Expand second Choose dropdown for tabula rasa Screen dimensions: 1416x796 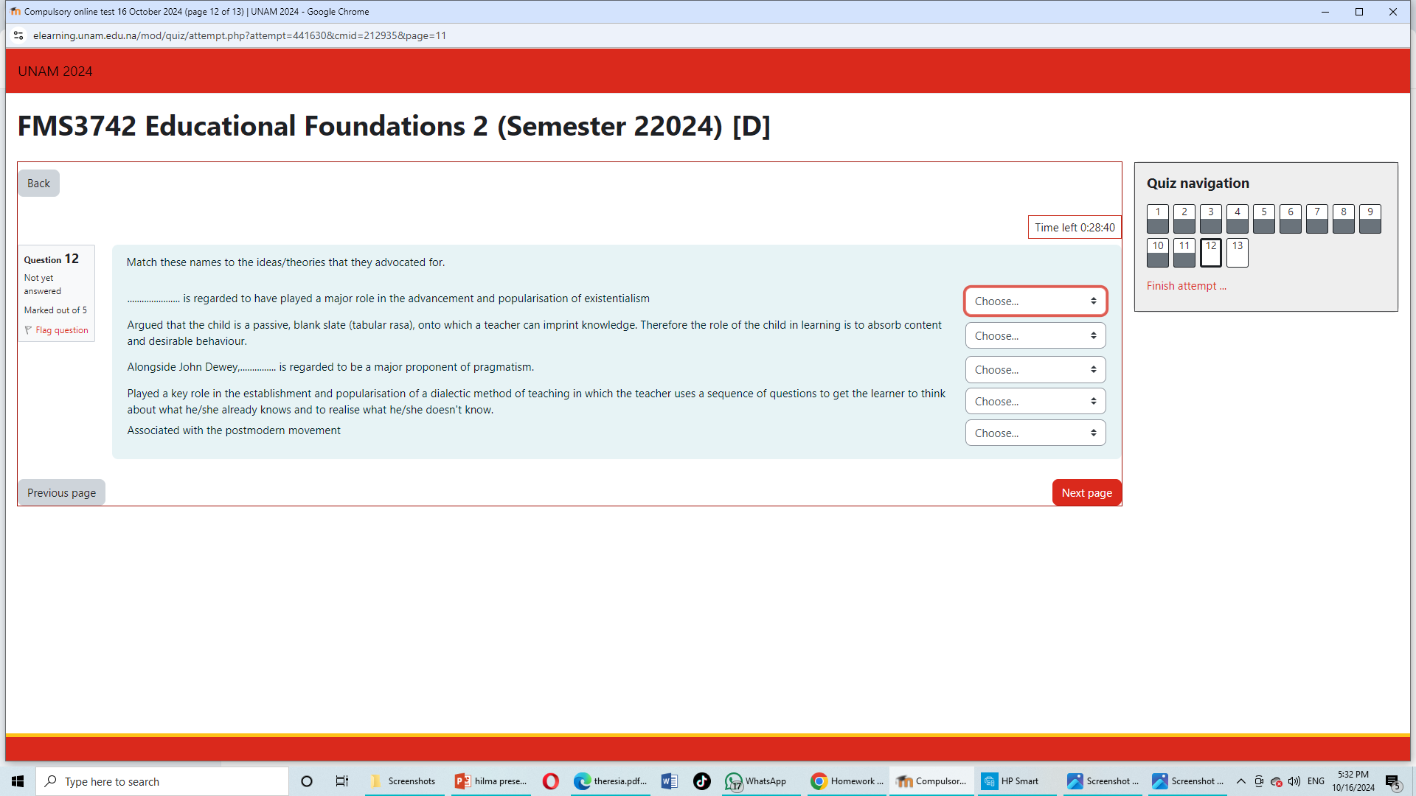coord(1035,335)
